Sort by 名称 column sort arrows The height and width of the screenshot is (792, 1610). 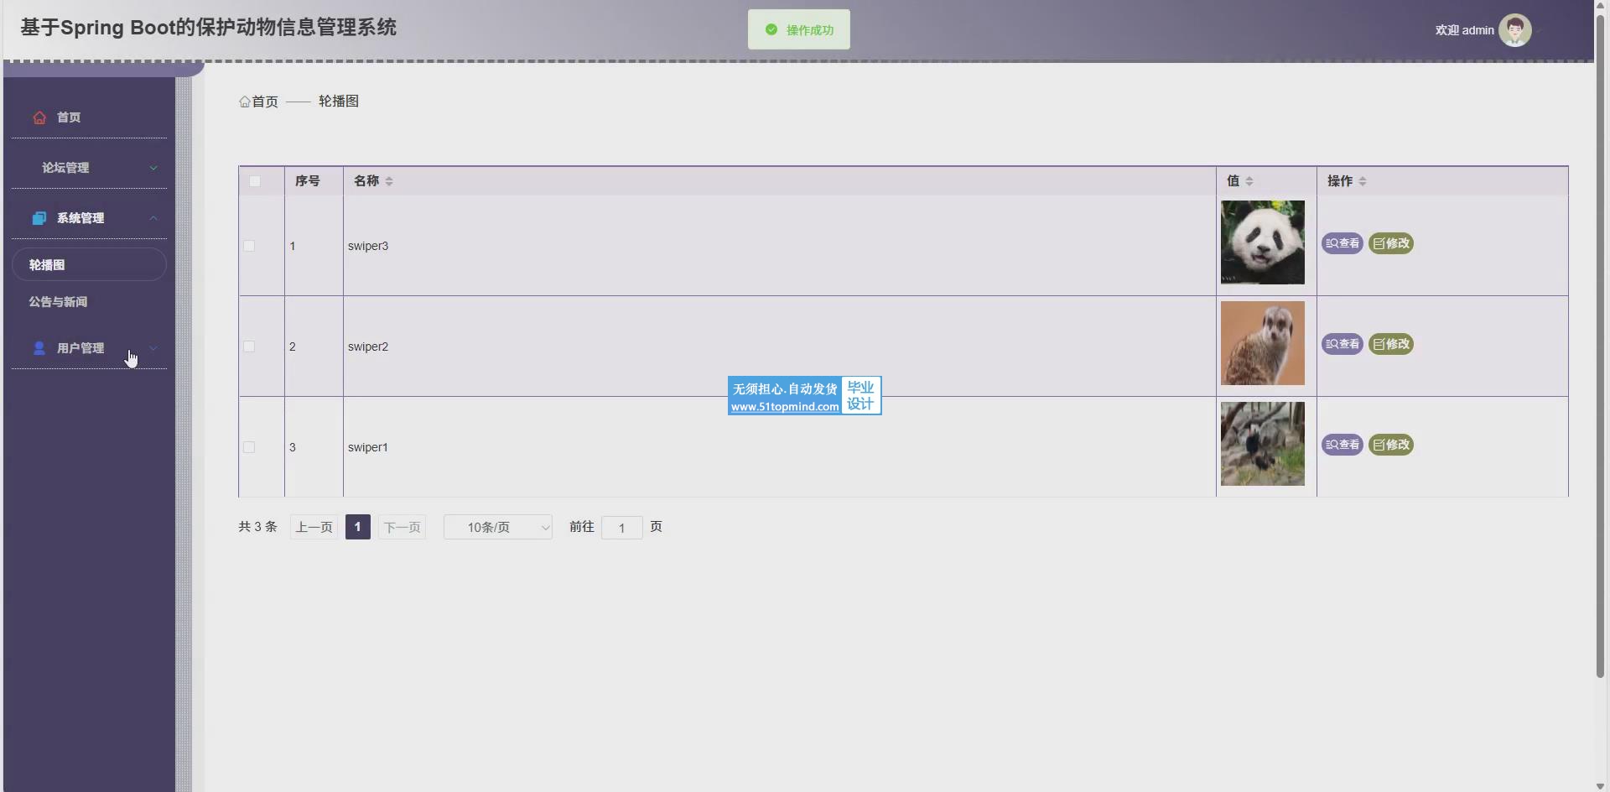[x=389, y=181]
